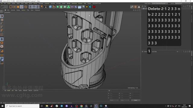The height and width of the screenshot is (108, 193).
Task: Switch to Texture mode
Action: click(2, 20)
